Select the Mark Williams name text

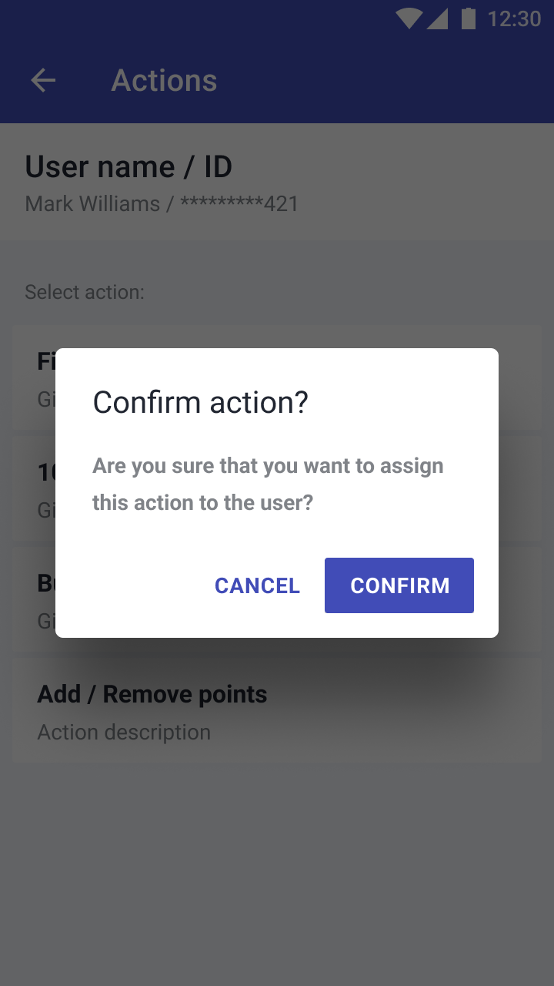tap(92, 203)
